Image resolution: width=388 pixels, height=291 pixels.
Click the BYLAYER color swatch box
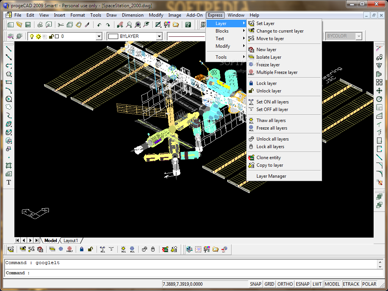[113, 37]
